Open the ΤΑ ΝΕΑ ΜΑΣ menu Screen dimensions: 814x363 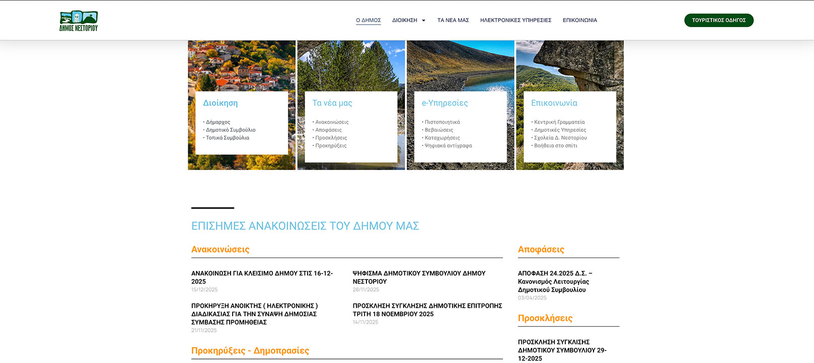coord(453,21)
